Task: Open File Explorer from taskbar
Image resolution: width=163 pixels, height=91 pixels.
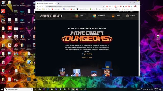Action: (52, 89)
